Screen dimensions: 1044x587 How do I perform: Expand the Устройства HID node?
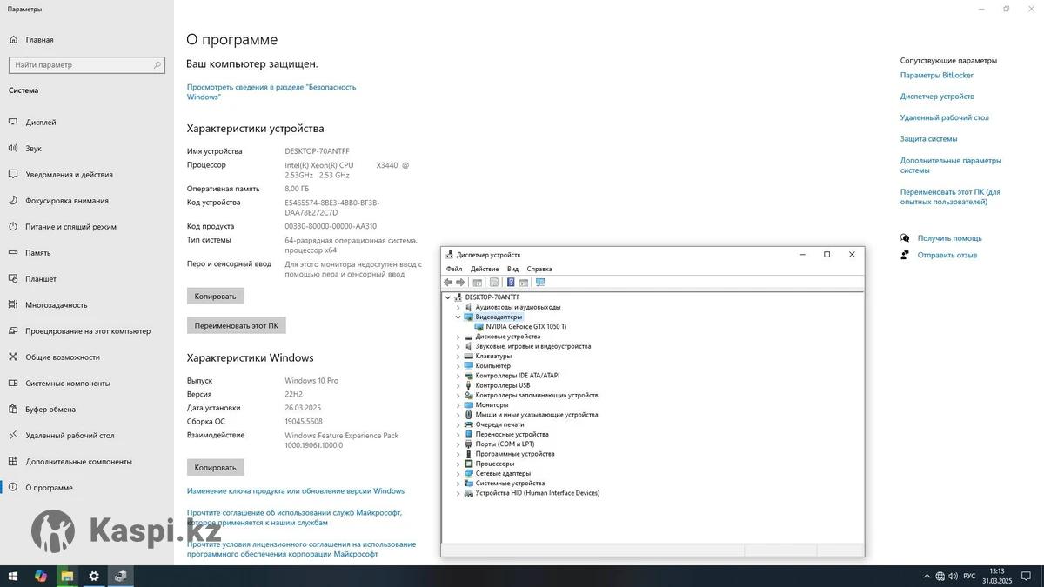458,493
